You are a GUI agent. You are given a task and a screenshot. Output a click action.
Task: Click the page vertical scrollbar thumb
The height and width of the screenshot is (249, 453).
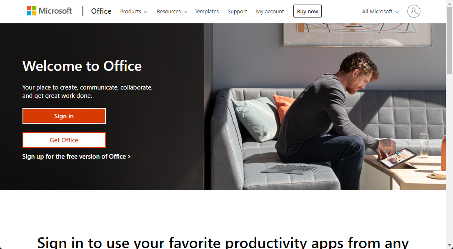click(450, 40)
